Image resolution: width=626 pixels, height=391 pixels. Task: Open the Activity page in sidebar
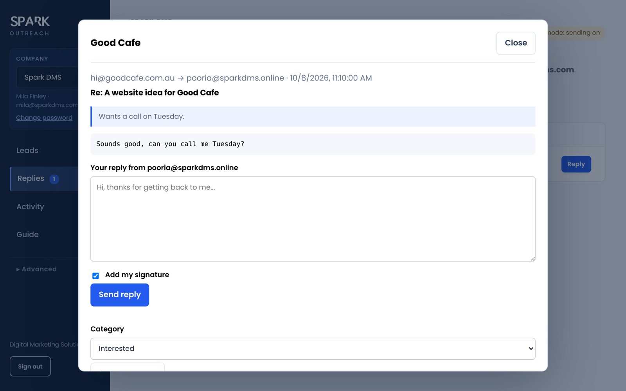30,207
